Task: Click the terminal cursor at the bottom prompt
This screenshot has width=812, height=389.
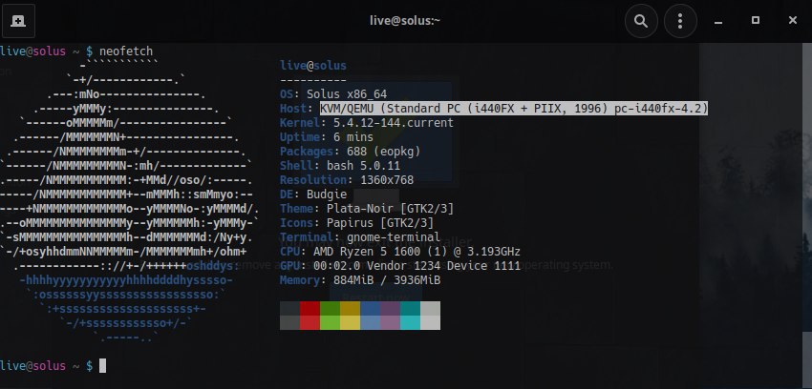Action: 102,366
